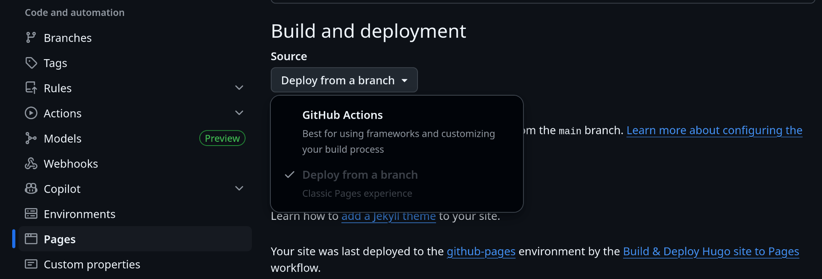Click 'Classic Pages experience' description text

357,193
